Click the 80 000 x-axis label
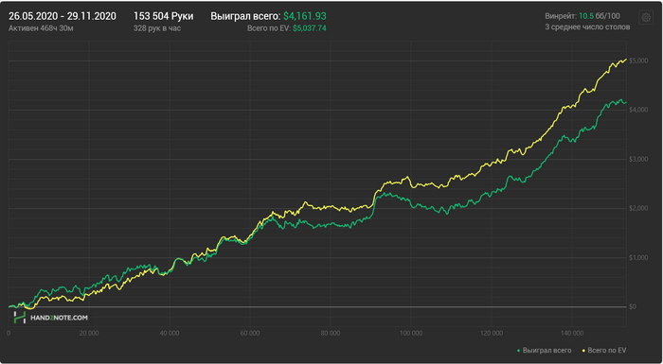The image size is (663, 364). [x=331, y=333]
